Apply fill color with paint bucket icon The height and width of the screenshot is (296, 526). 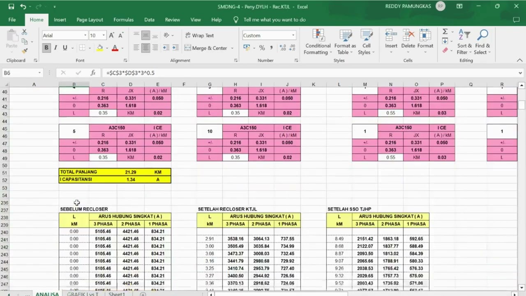pos(100,48)
